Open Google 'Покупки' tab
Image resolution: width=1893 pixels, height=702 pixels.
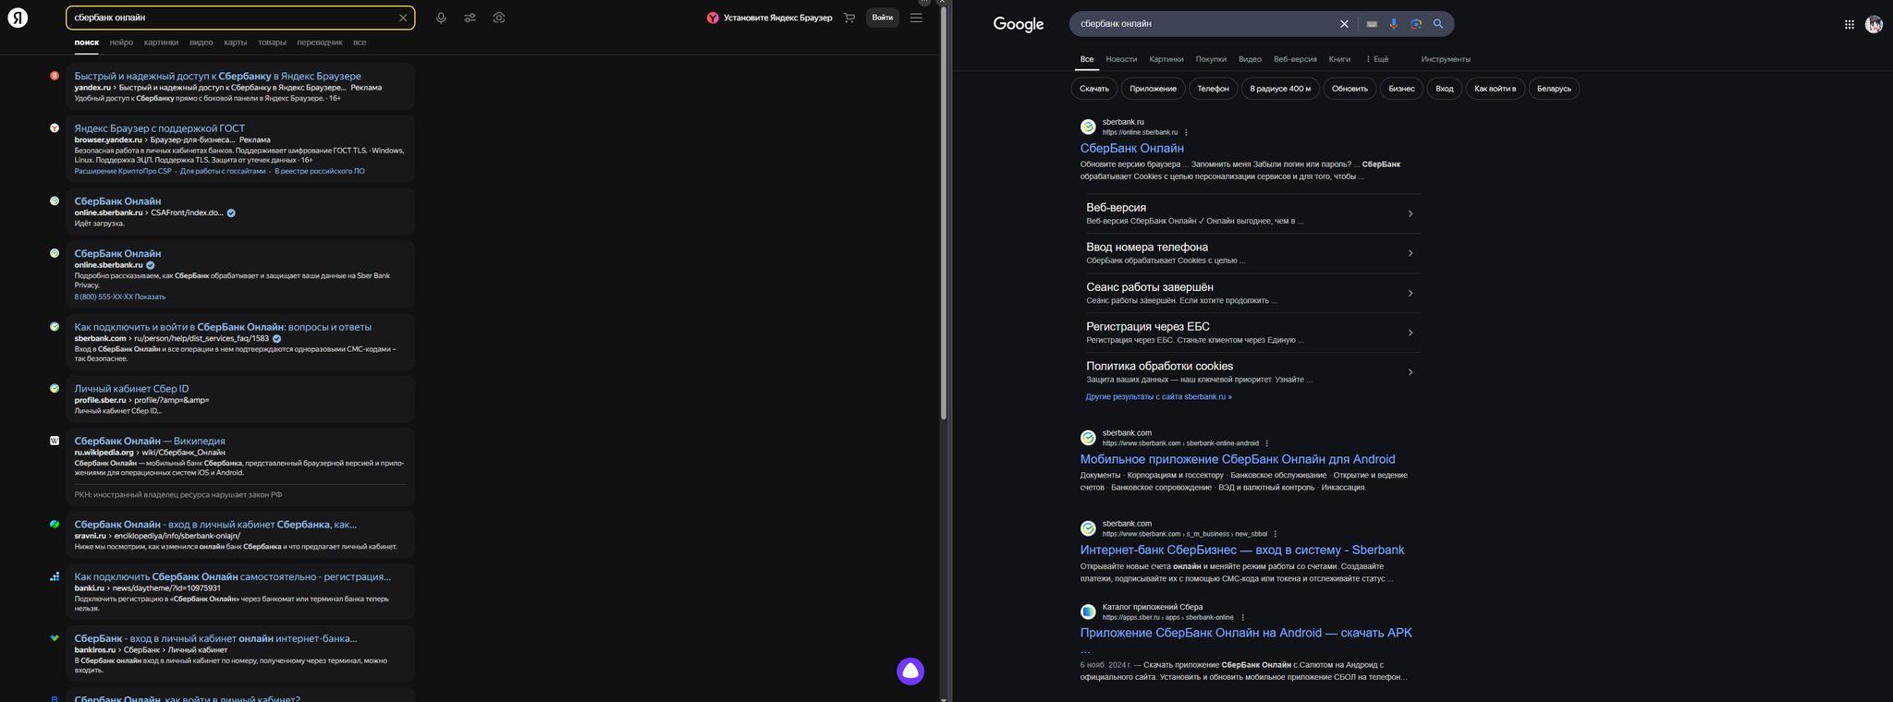[1211, 59]
